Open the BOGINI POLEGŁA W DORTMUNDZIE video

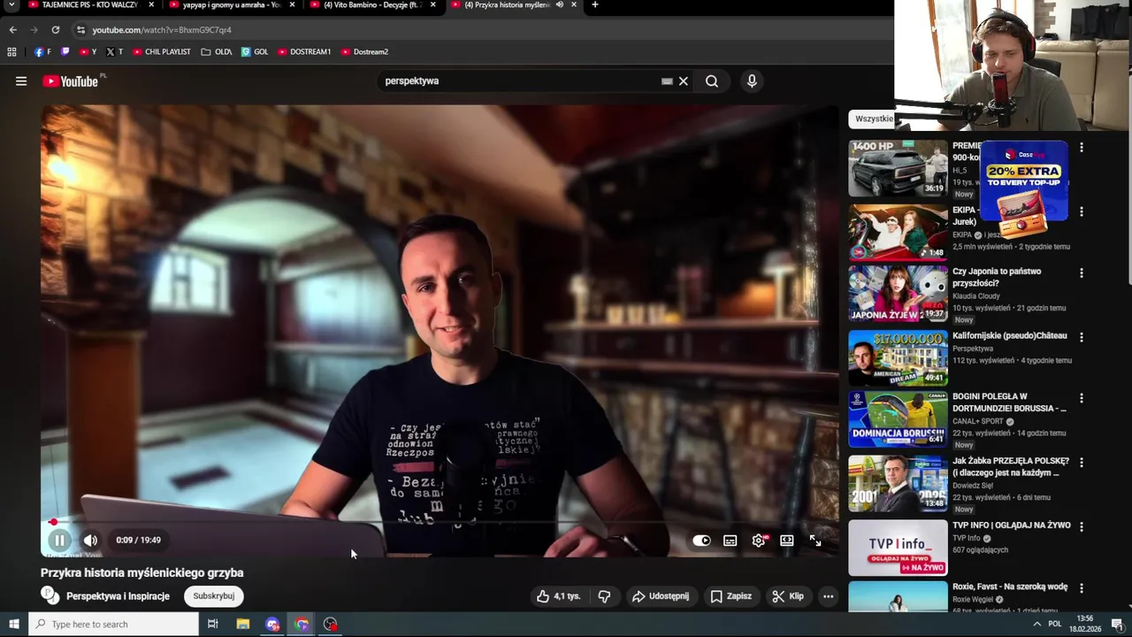tap(1009, 403)
